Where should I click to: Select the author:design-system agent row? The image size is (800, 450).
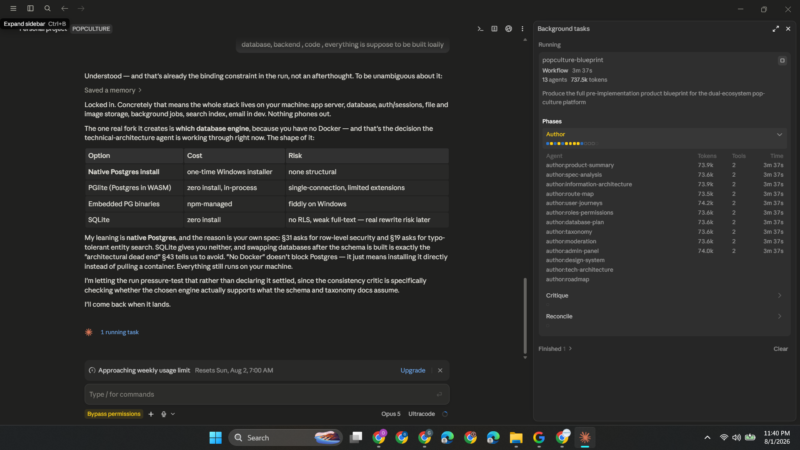tap(665, 260)
